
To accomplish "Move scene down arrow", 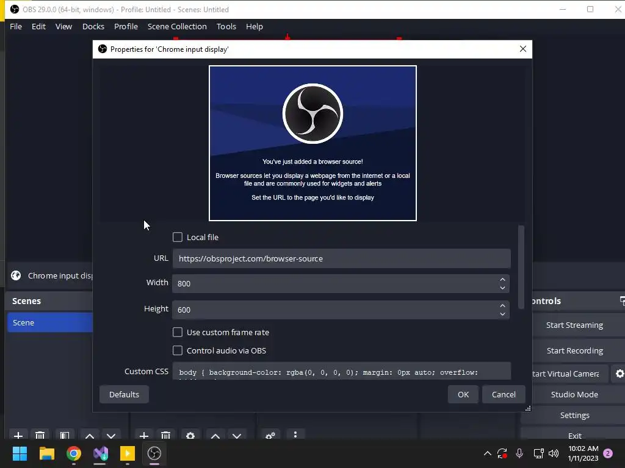I will pyautogui.click(x=111, y=435).
